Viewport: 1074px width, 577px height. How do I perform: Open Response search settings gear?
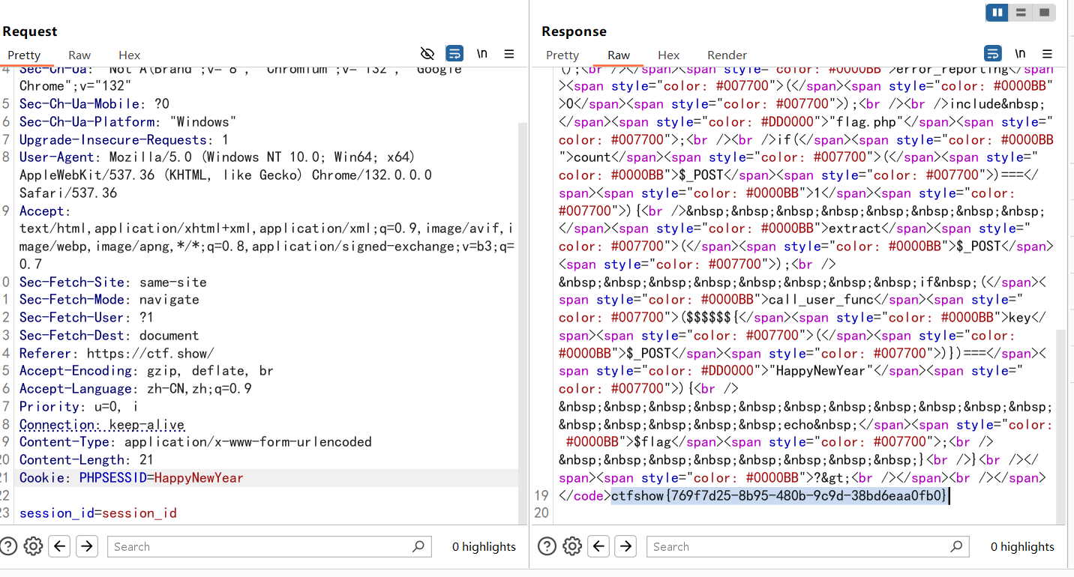pos(572,546)
